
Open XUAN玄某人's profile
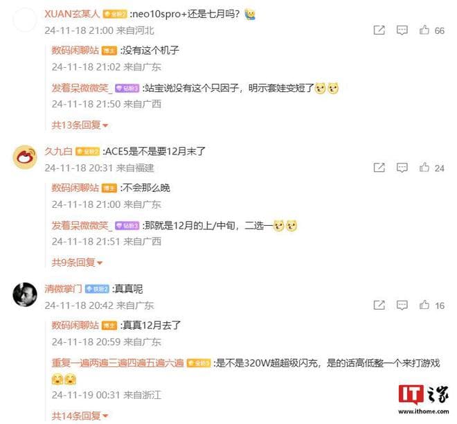pyautogui.click(x=72, y=14)
